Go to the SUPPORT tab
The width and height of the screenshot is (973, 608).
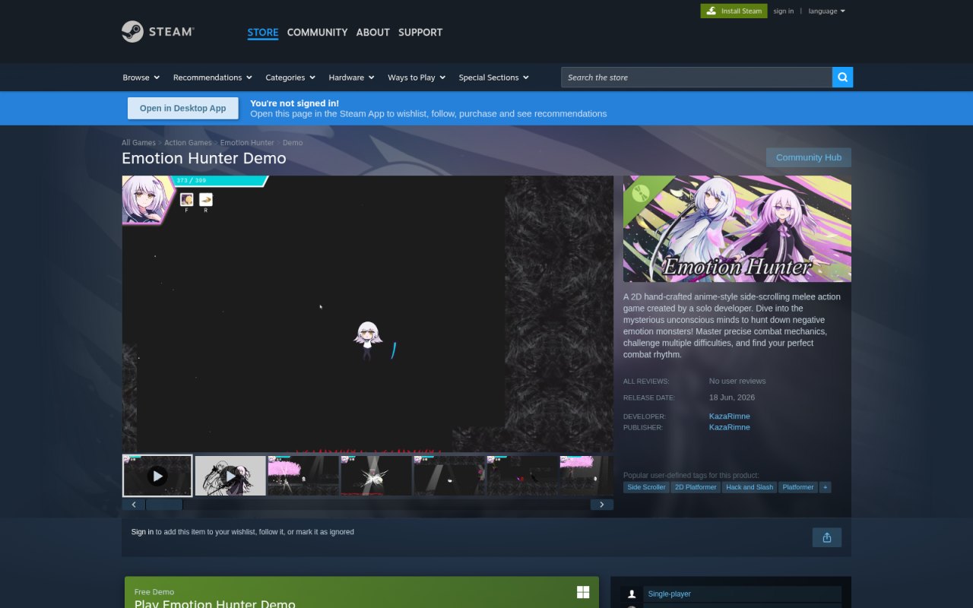click(x=420, y=32)
